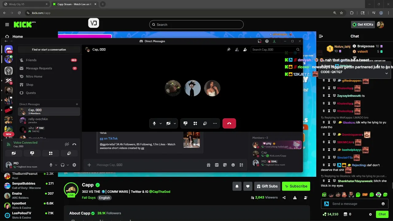Click the Search Cap field
The height and width of the screenshot is (221, 393).
(275, 49)
